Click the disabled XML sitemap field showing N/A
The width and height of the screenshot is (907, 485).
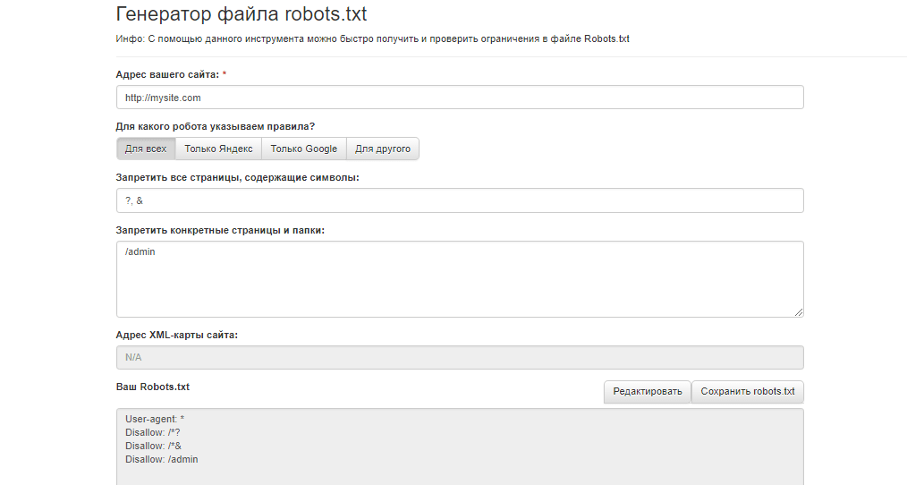(460, 358)
